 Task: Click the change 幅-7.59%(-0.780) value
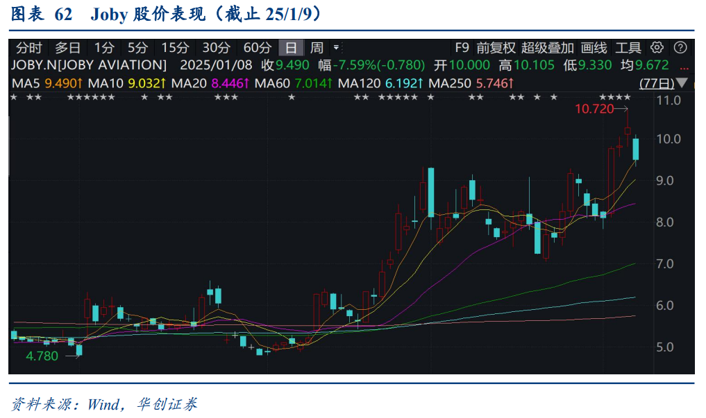pyautogui.click(x=371, y=65)
